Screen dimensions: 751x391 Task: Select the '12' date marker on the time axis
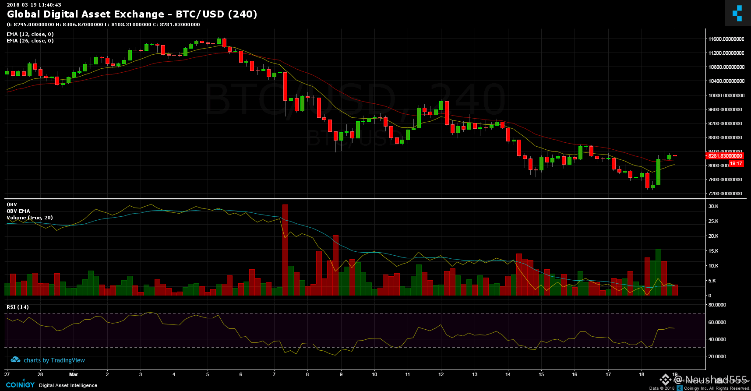pyautogui.click(x=441, y=374)
